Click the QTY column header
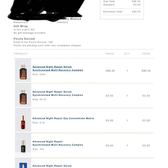The image size is (168, 168). [x=127, y=54]
